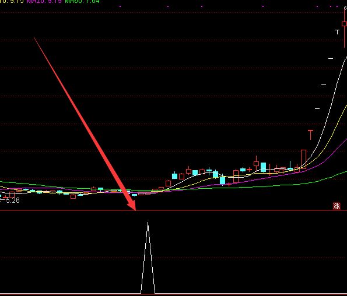
Task: Click the first cyan candle of the rise
Action: (x=174, y=176)
